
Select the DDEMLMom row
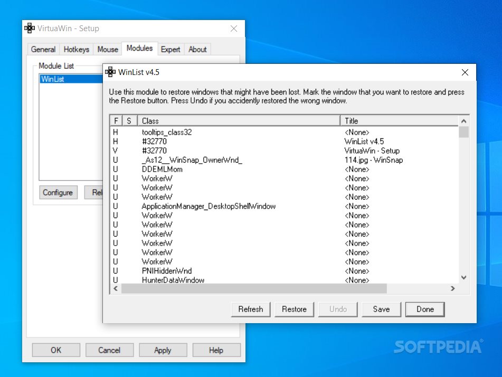point(285,169)
